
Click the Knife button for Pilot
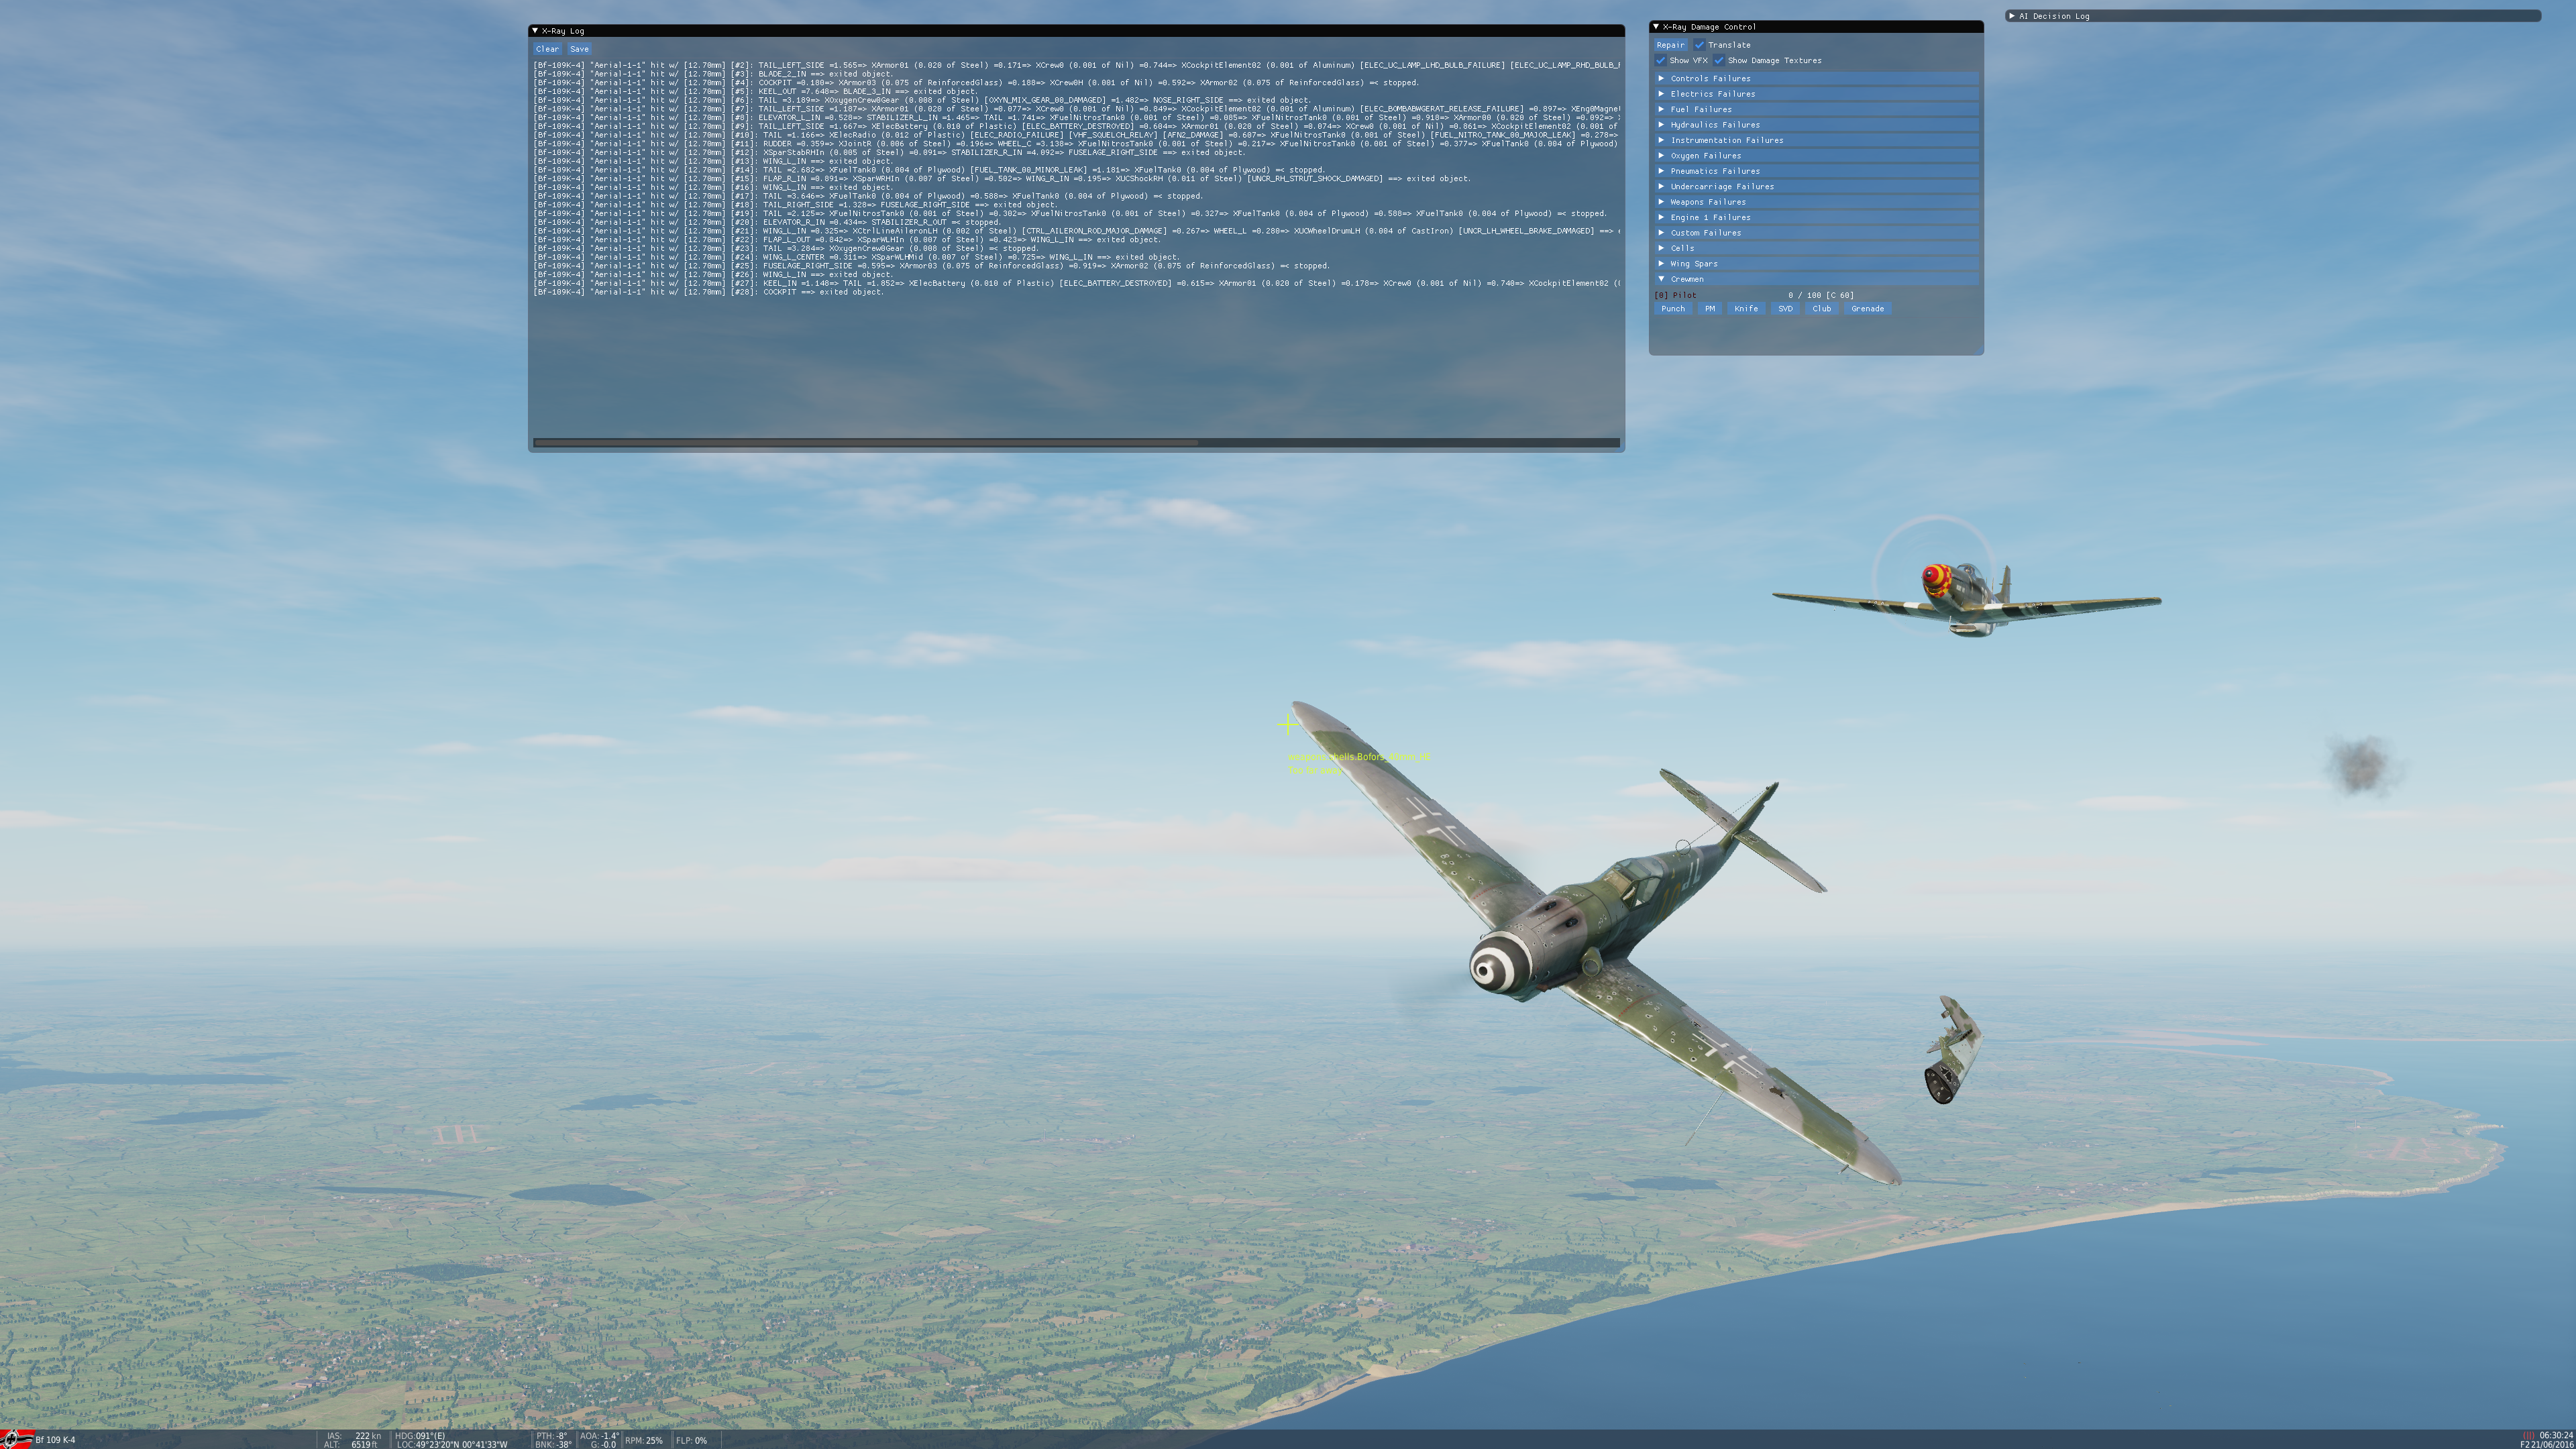pos(1746,309)
